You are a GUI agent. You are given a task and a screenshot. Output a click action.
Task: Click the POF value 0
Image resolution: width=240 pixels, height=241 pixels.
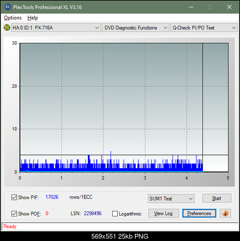tap(47, 214)
